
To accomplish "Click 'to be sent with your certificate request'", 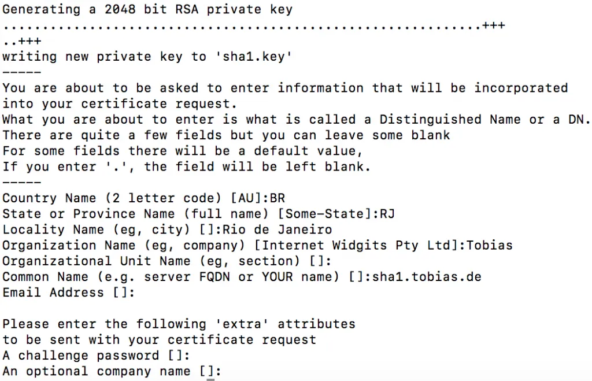I will click(159, 340).
